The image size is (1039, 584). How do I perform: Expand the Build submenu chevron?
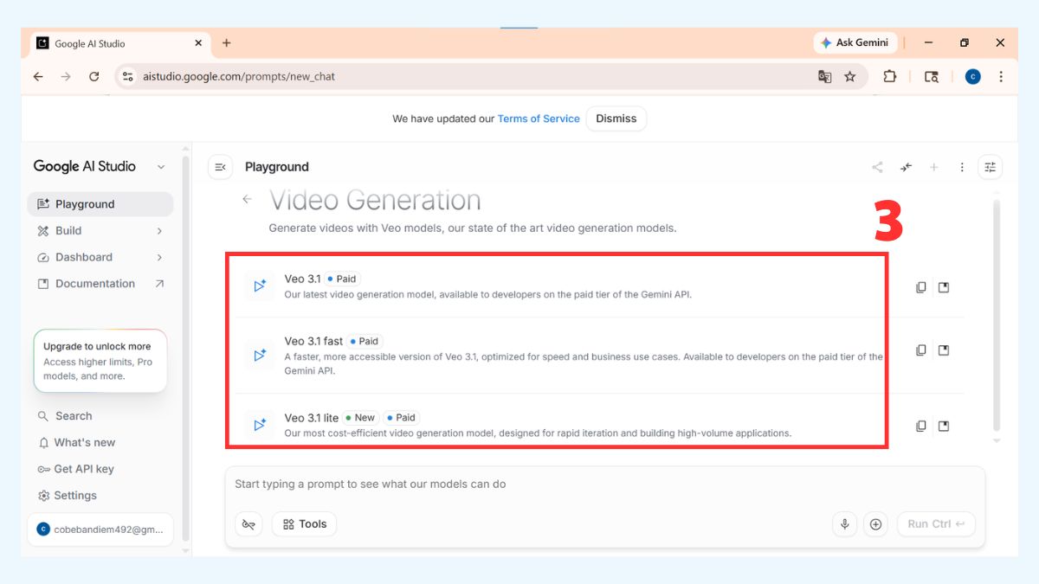pyautogui.click(x=159, y=231)
